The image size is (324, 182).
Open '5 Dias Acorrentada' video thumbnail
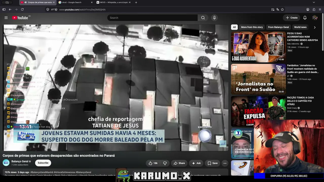click(258, 47)
